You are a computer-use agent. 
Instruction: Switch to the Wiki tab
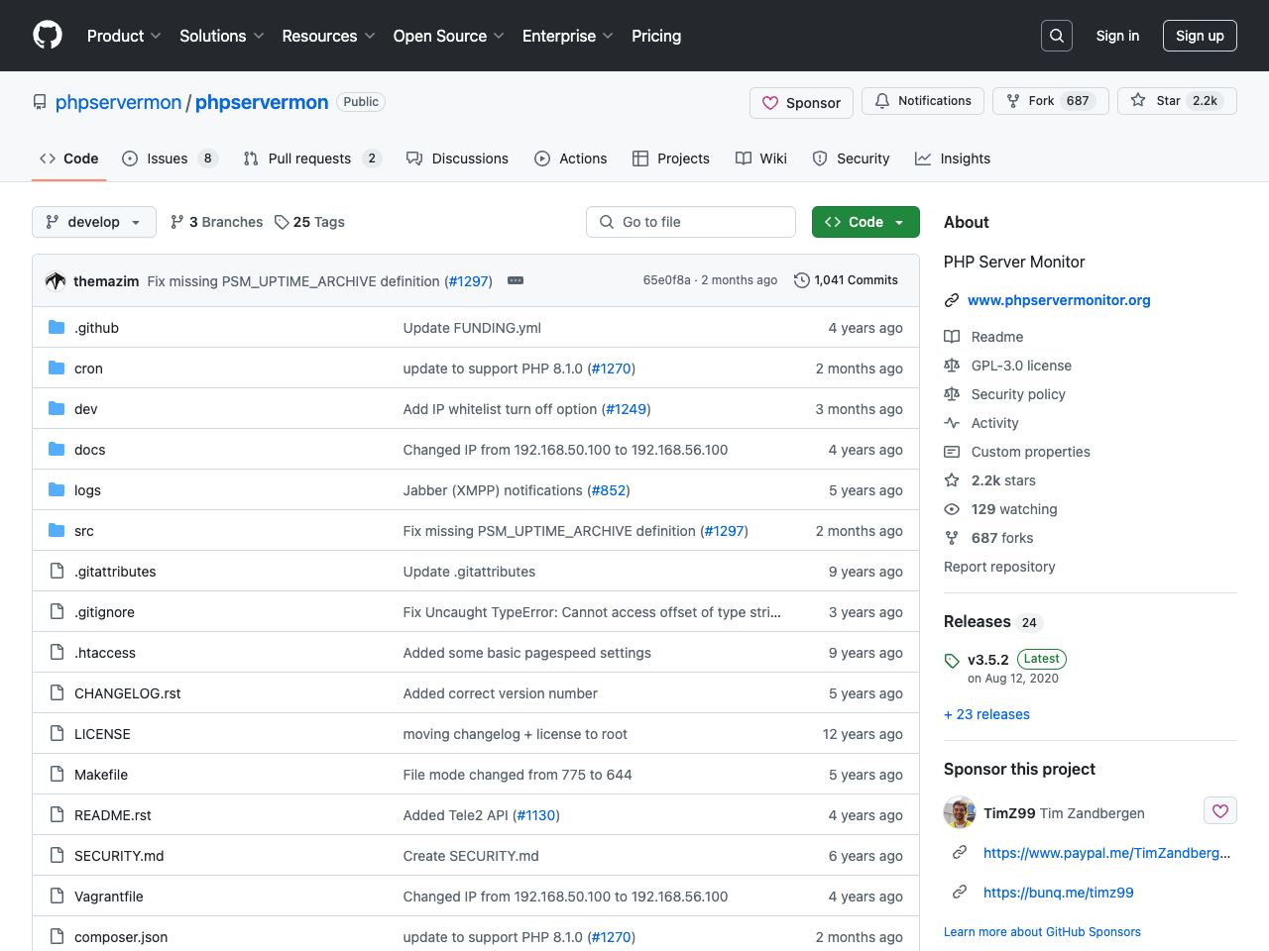point(761,158)
